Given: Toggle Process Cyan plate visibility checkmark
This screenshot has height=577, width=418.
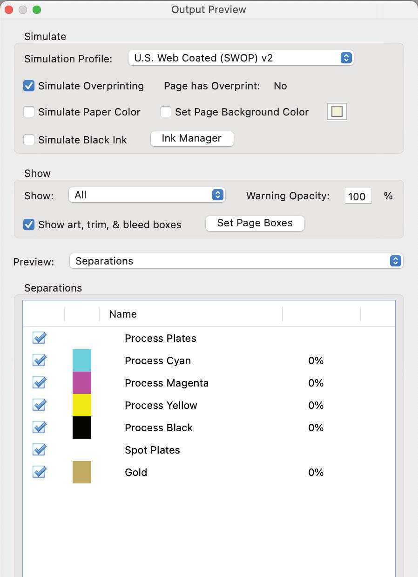Looking at the screenshot, I should click(x=40, y=360).
